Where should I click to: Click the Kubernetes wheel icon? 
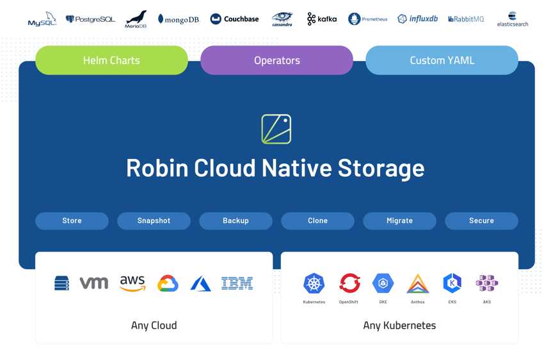314,283
